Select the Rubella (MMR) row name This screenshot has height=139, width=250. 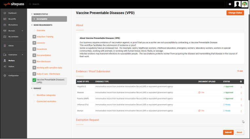tap(83, 99)
